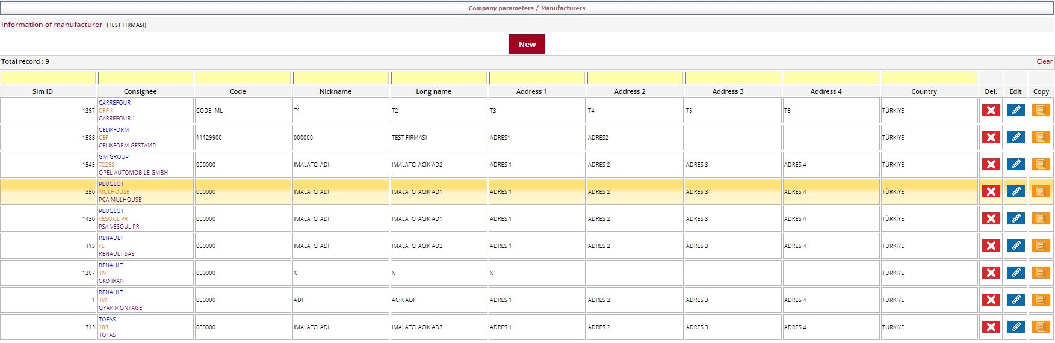Delete the RENAULT CKD IRAN row
The image size is (1055, 343).
[x=991, y=273]
